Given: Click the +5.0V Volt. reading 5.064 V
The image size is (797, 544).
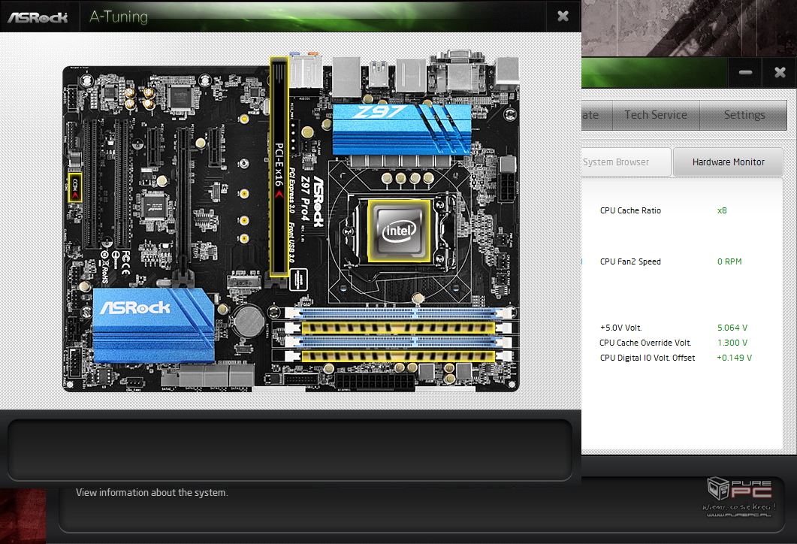Looking at the screenshot, I should coord(732,328).
